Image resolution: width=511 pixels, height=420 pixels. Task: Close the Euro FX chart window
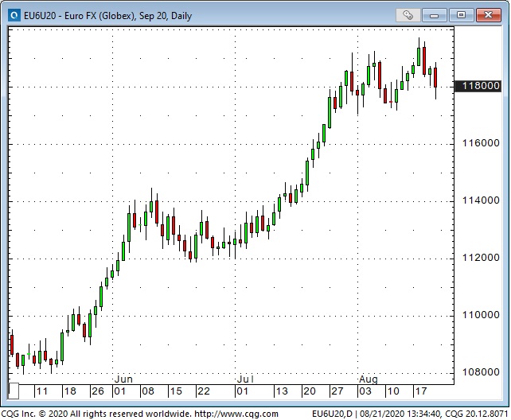488,15
